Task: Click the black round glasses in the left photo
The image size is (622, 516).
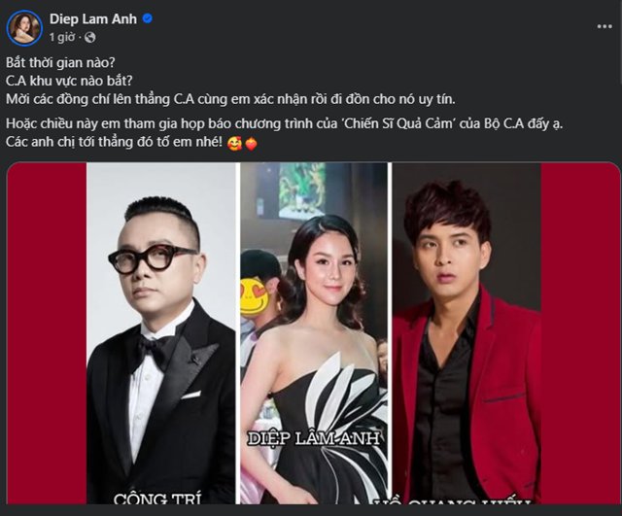Action: tap(152, 259)
